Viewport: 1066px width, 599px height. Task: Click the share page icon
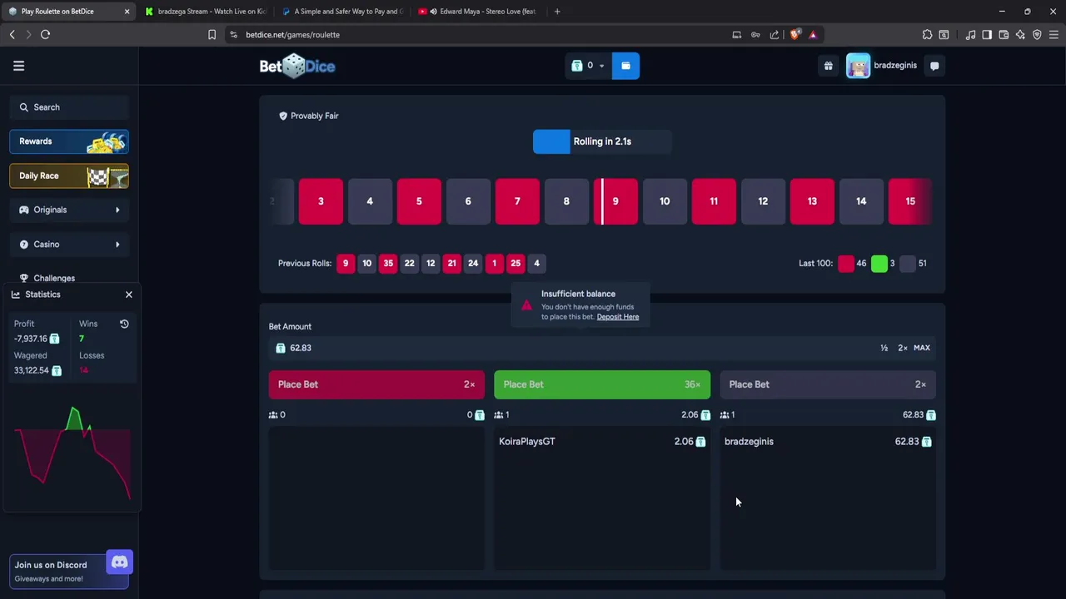775,34
